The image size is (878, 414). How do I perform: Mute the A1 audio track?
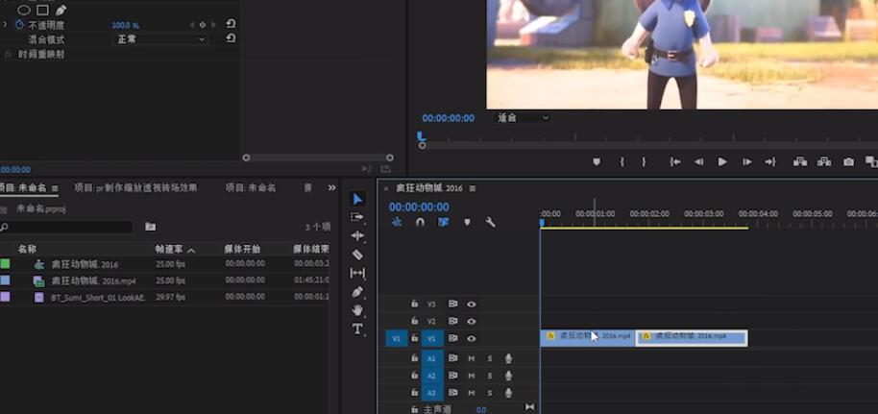472,358
